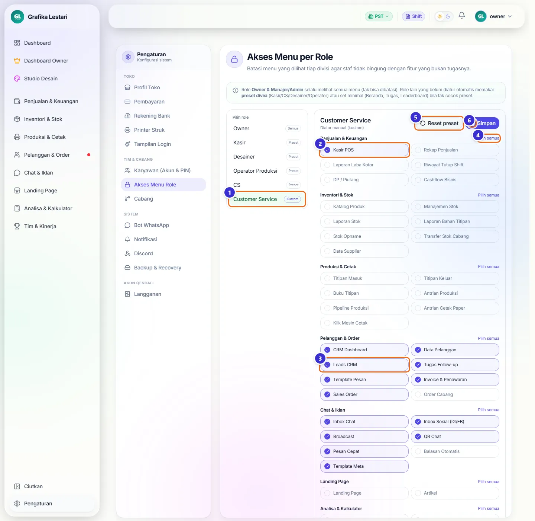Click Pilih semua for Chat & Iklan
The height and width of the screenshot is (521, 535).
point(489,410)
